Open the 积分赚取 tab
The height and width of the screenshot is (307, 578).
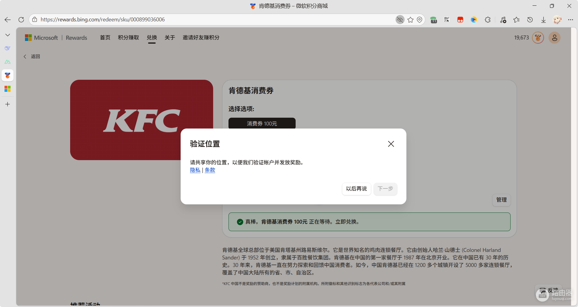(x=129, y=38)
